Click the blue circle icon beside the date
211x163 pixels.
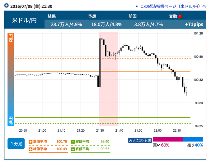[x=7, y=6]
